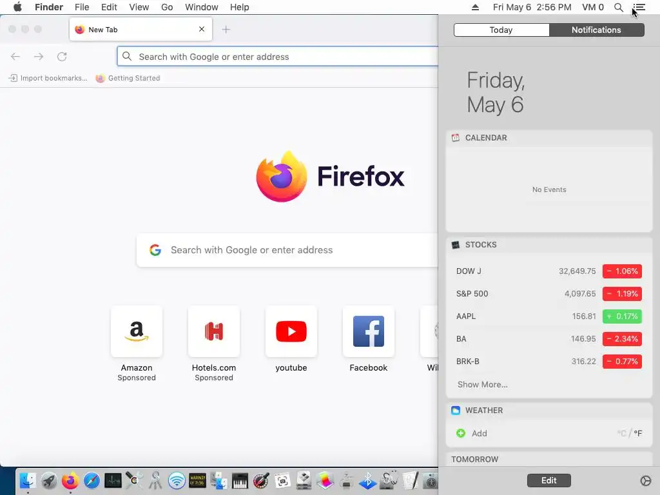Open ColorSync Utility wrench icon in Dock
Image resolution: width=660 pixels, height=495 pixels.
(x=134, y=480)
